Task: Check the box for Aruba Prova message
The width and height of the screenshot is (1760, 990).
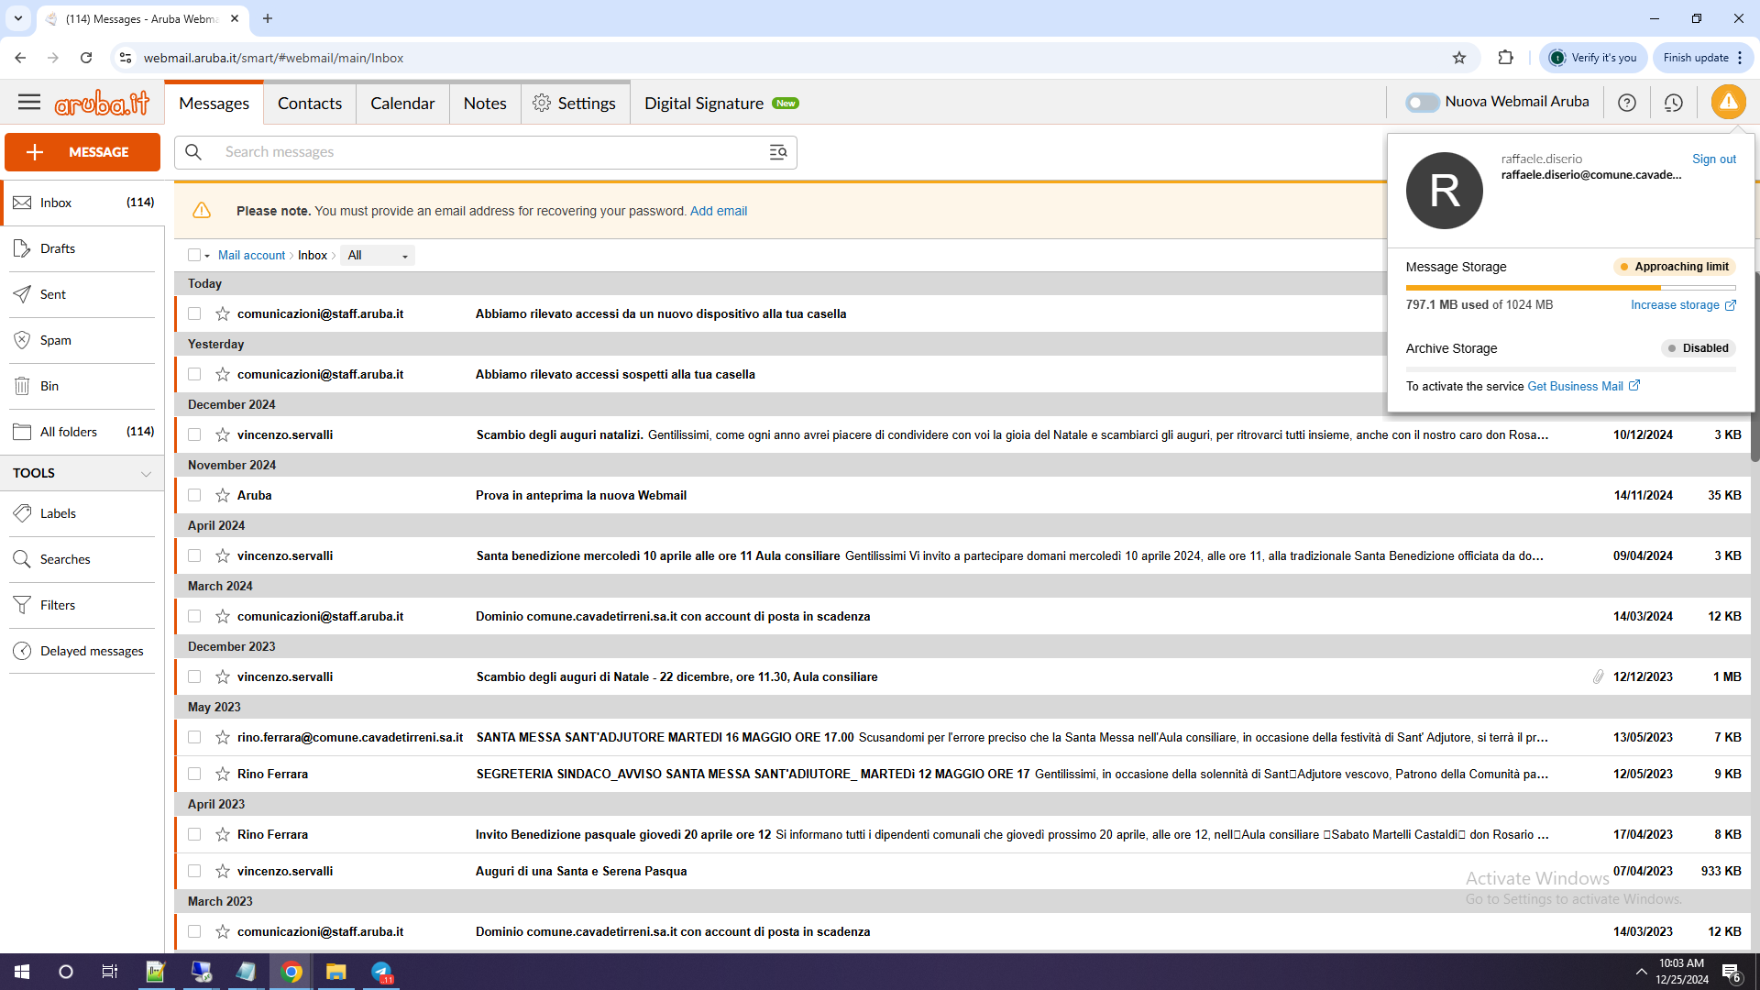Action: click(x=194, y=495)
